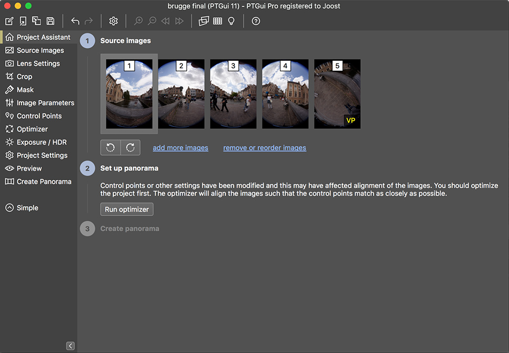
Task: Click step 1 Source images circle
Action: click(87, 41)
